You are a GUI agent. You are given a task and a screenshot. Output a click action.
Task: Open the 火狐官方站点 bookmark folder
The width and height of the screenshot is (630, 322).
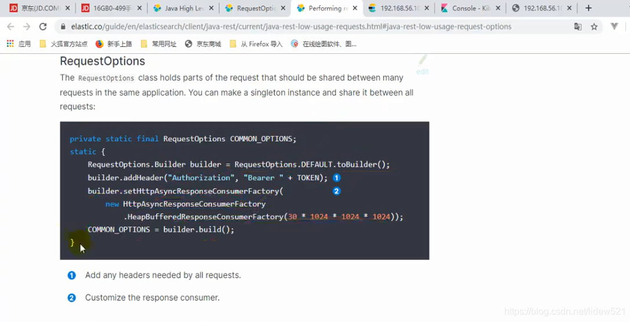64,44
